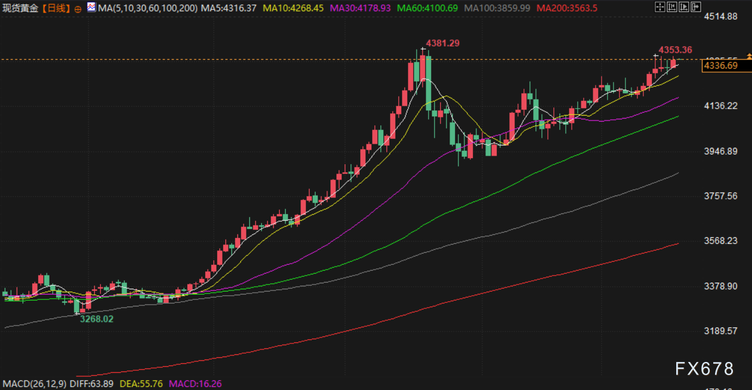Open MACD(26,12,9) indicator settings
Image resolution: width=752 pixels, height=390 pixels.
35,384
